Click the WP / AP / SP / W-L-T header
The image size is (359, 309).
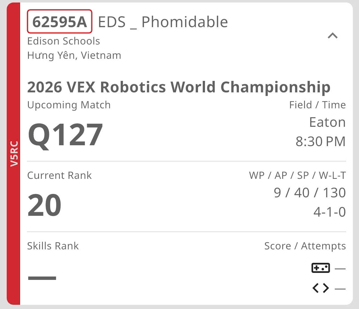point(297,175)
